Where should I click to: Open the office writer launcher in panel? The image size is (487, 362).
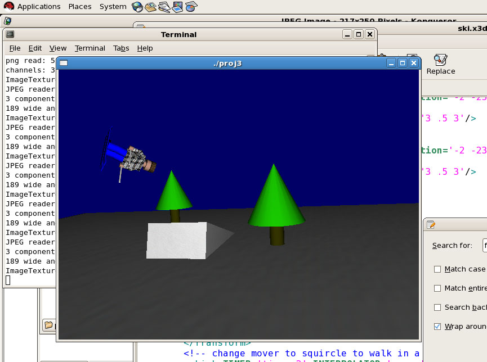click(x=164, y=7)
